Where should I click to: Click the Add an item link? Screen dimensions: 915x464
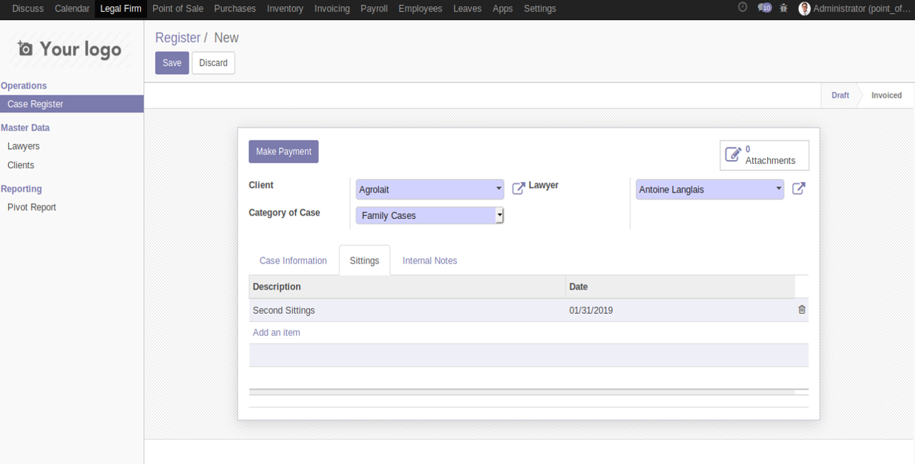pos(276,332)
